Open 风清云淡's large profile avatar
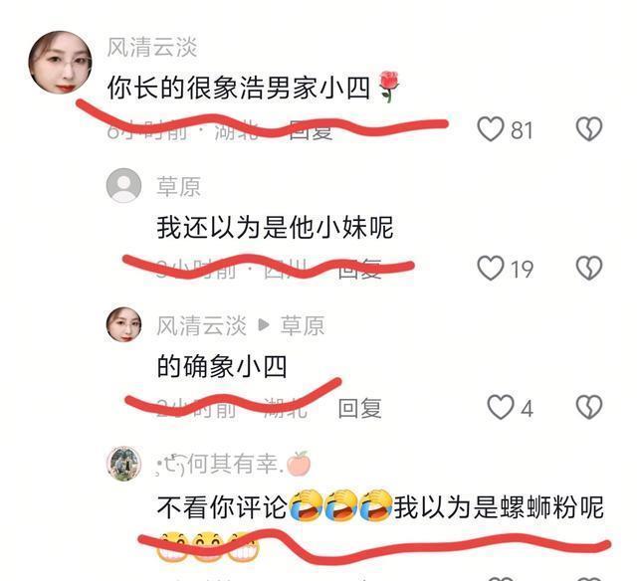Screen dimensions: 637x581 coord(60,63)
